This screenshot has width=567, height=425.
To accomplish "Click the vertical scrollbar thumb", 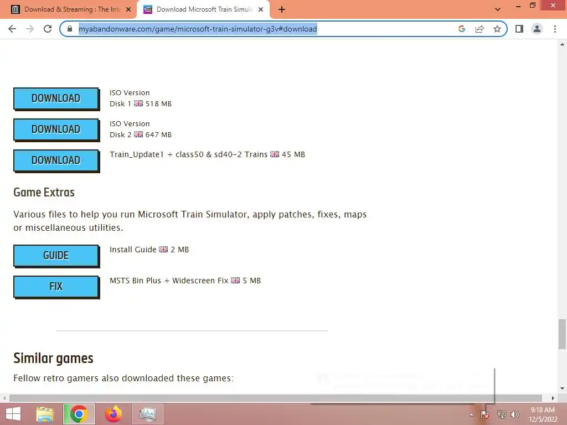I will pos(562,334).
